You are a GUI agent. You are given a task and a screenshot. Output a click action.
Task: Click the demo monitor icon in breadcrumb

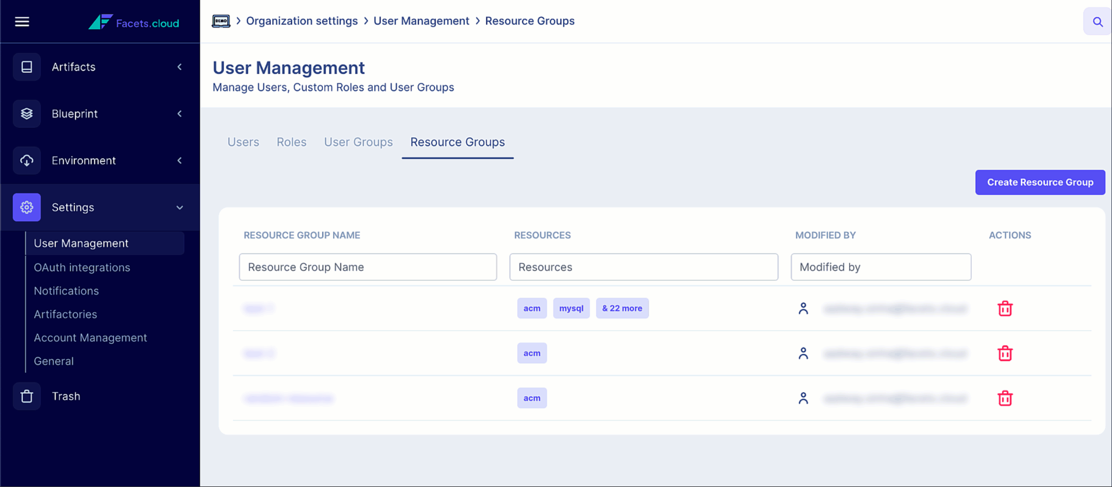(x=221, y=21)
